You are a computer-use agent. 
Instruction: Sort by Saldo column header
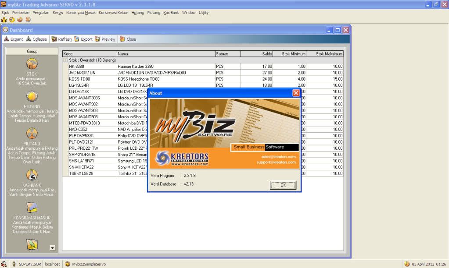pos(257,54)
